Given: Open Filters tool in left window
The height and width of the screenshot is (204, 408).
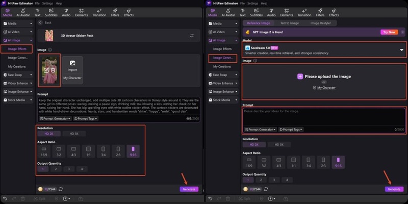Looking at the screenshot, I should tap(115, 12).
